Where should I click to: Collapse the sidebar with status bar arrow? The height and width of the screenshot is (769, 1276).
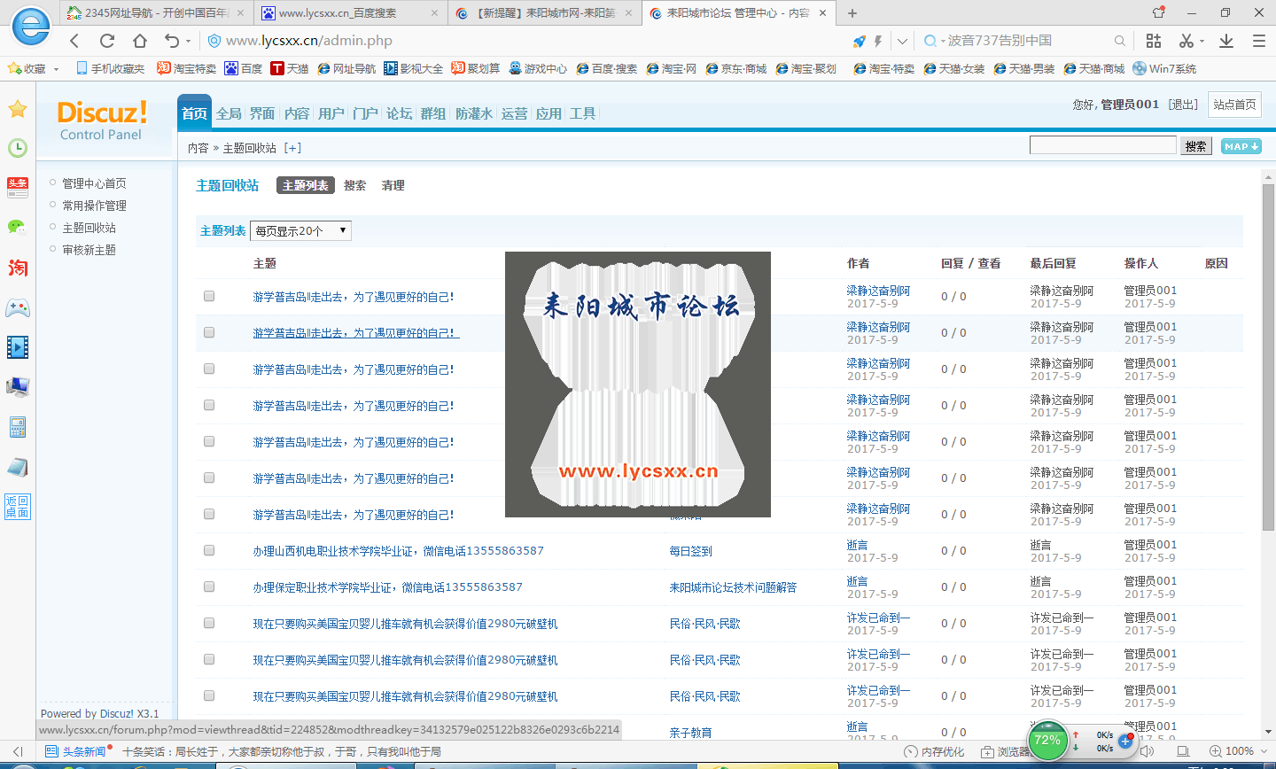pyautogui.click(x=18, y=751)
